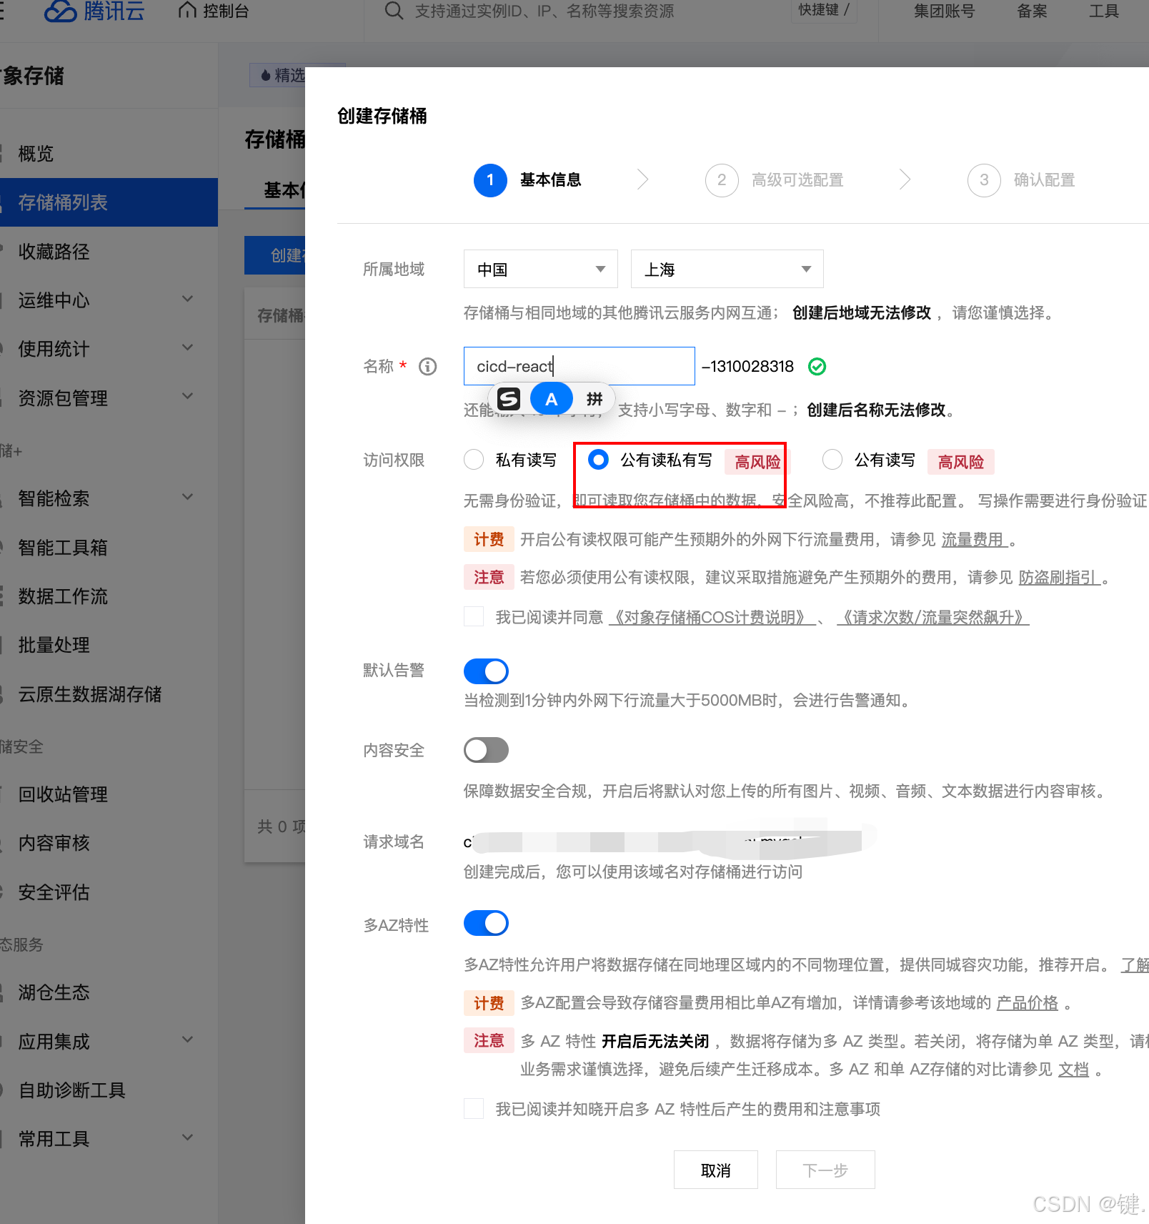Viewport: 1149px width, 1224px height.
Task: Click the 控制台 home icon
Action: pos(186,10)
